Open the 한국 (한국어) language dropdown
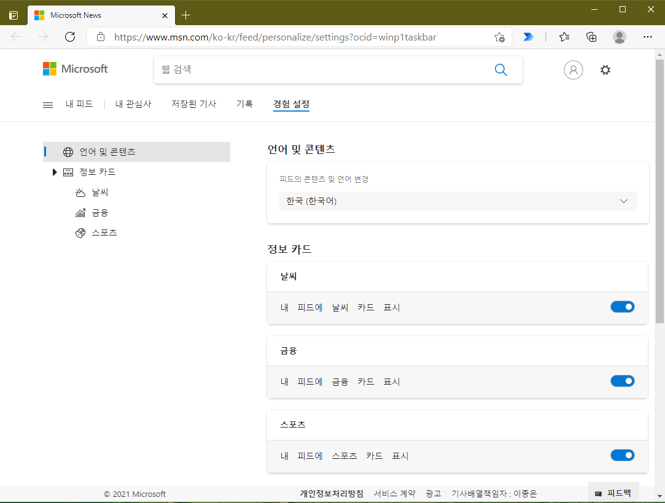 pos(457,201)
